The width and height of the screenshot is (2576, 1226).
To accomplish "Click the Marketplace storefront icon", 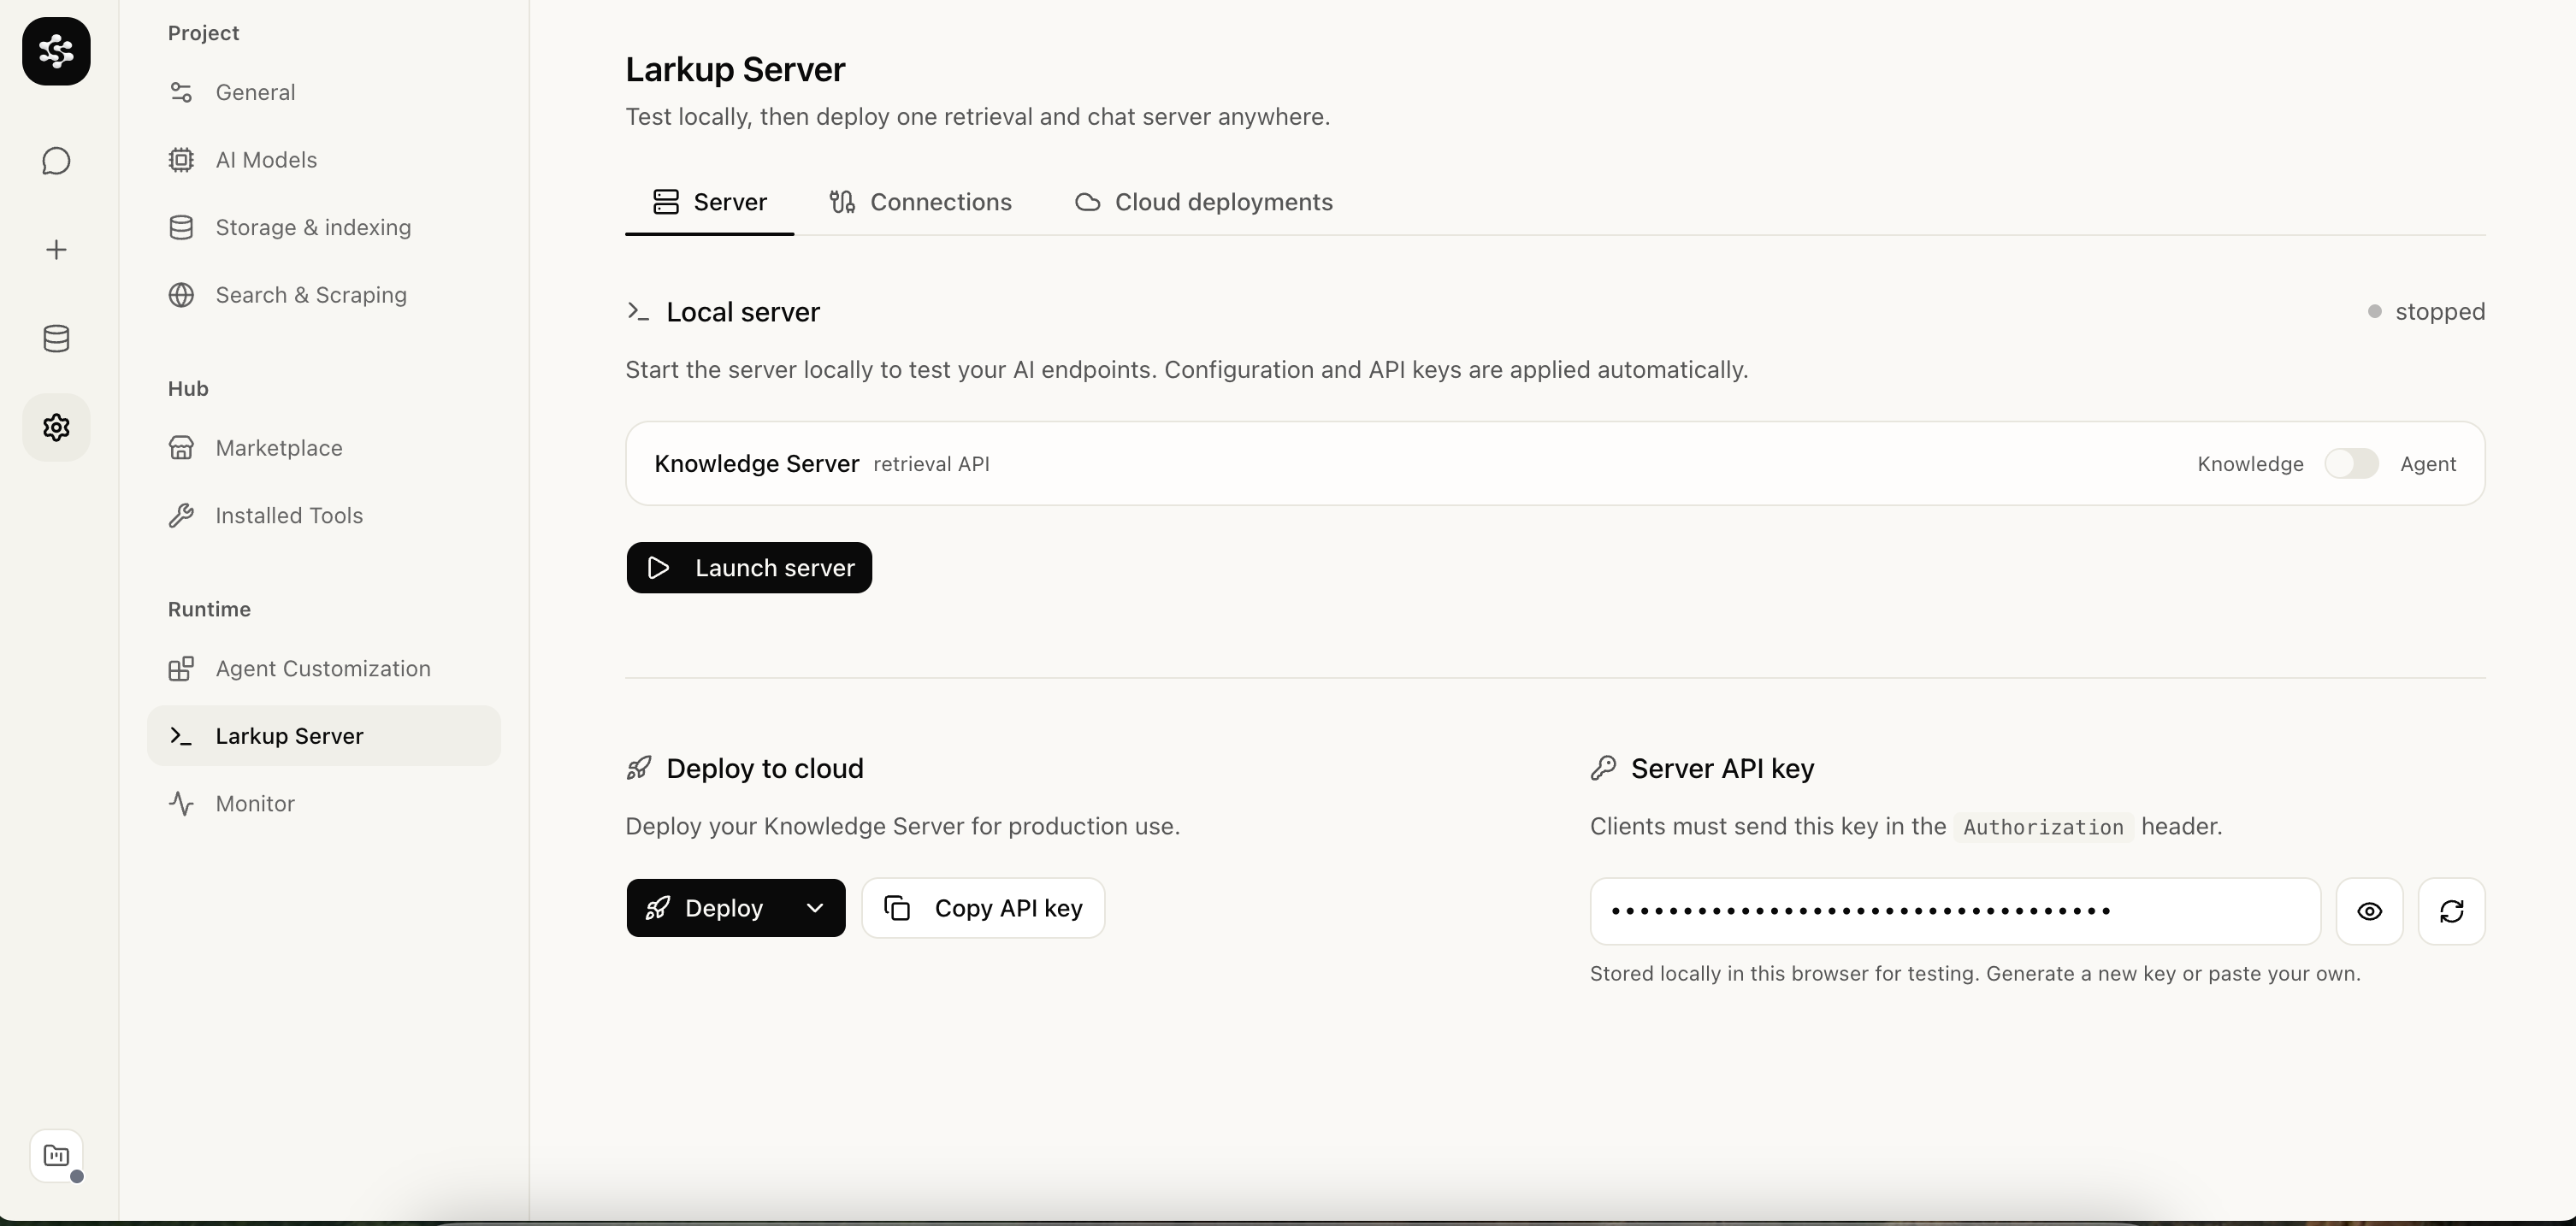I will point(181,448).
